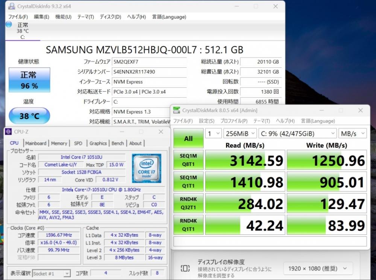Open ディスク(D) menu in CrystalDiskInfo
Image resolution: width=376 pixels, height=280 pixels.
(x=110, y=17)
